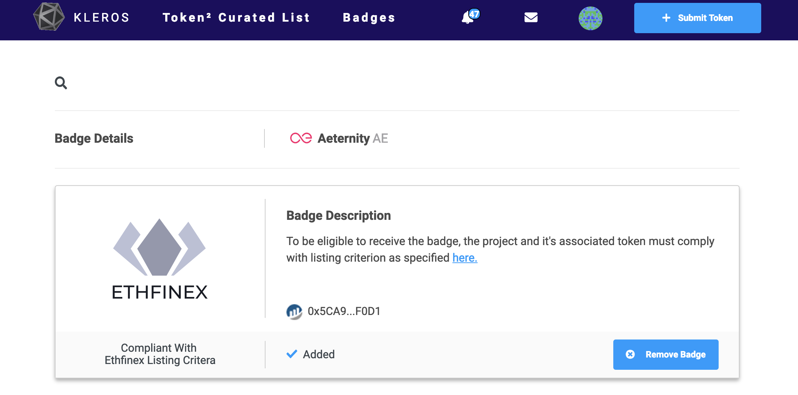The width and height of the screenshot is (798, 395).
Task: Click the Ethfinex badge logo image
Action: (159, 259)
